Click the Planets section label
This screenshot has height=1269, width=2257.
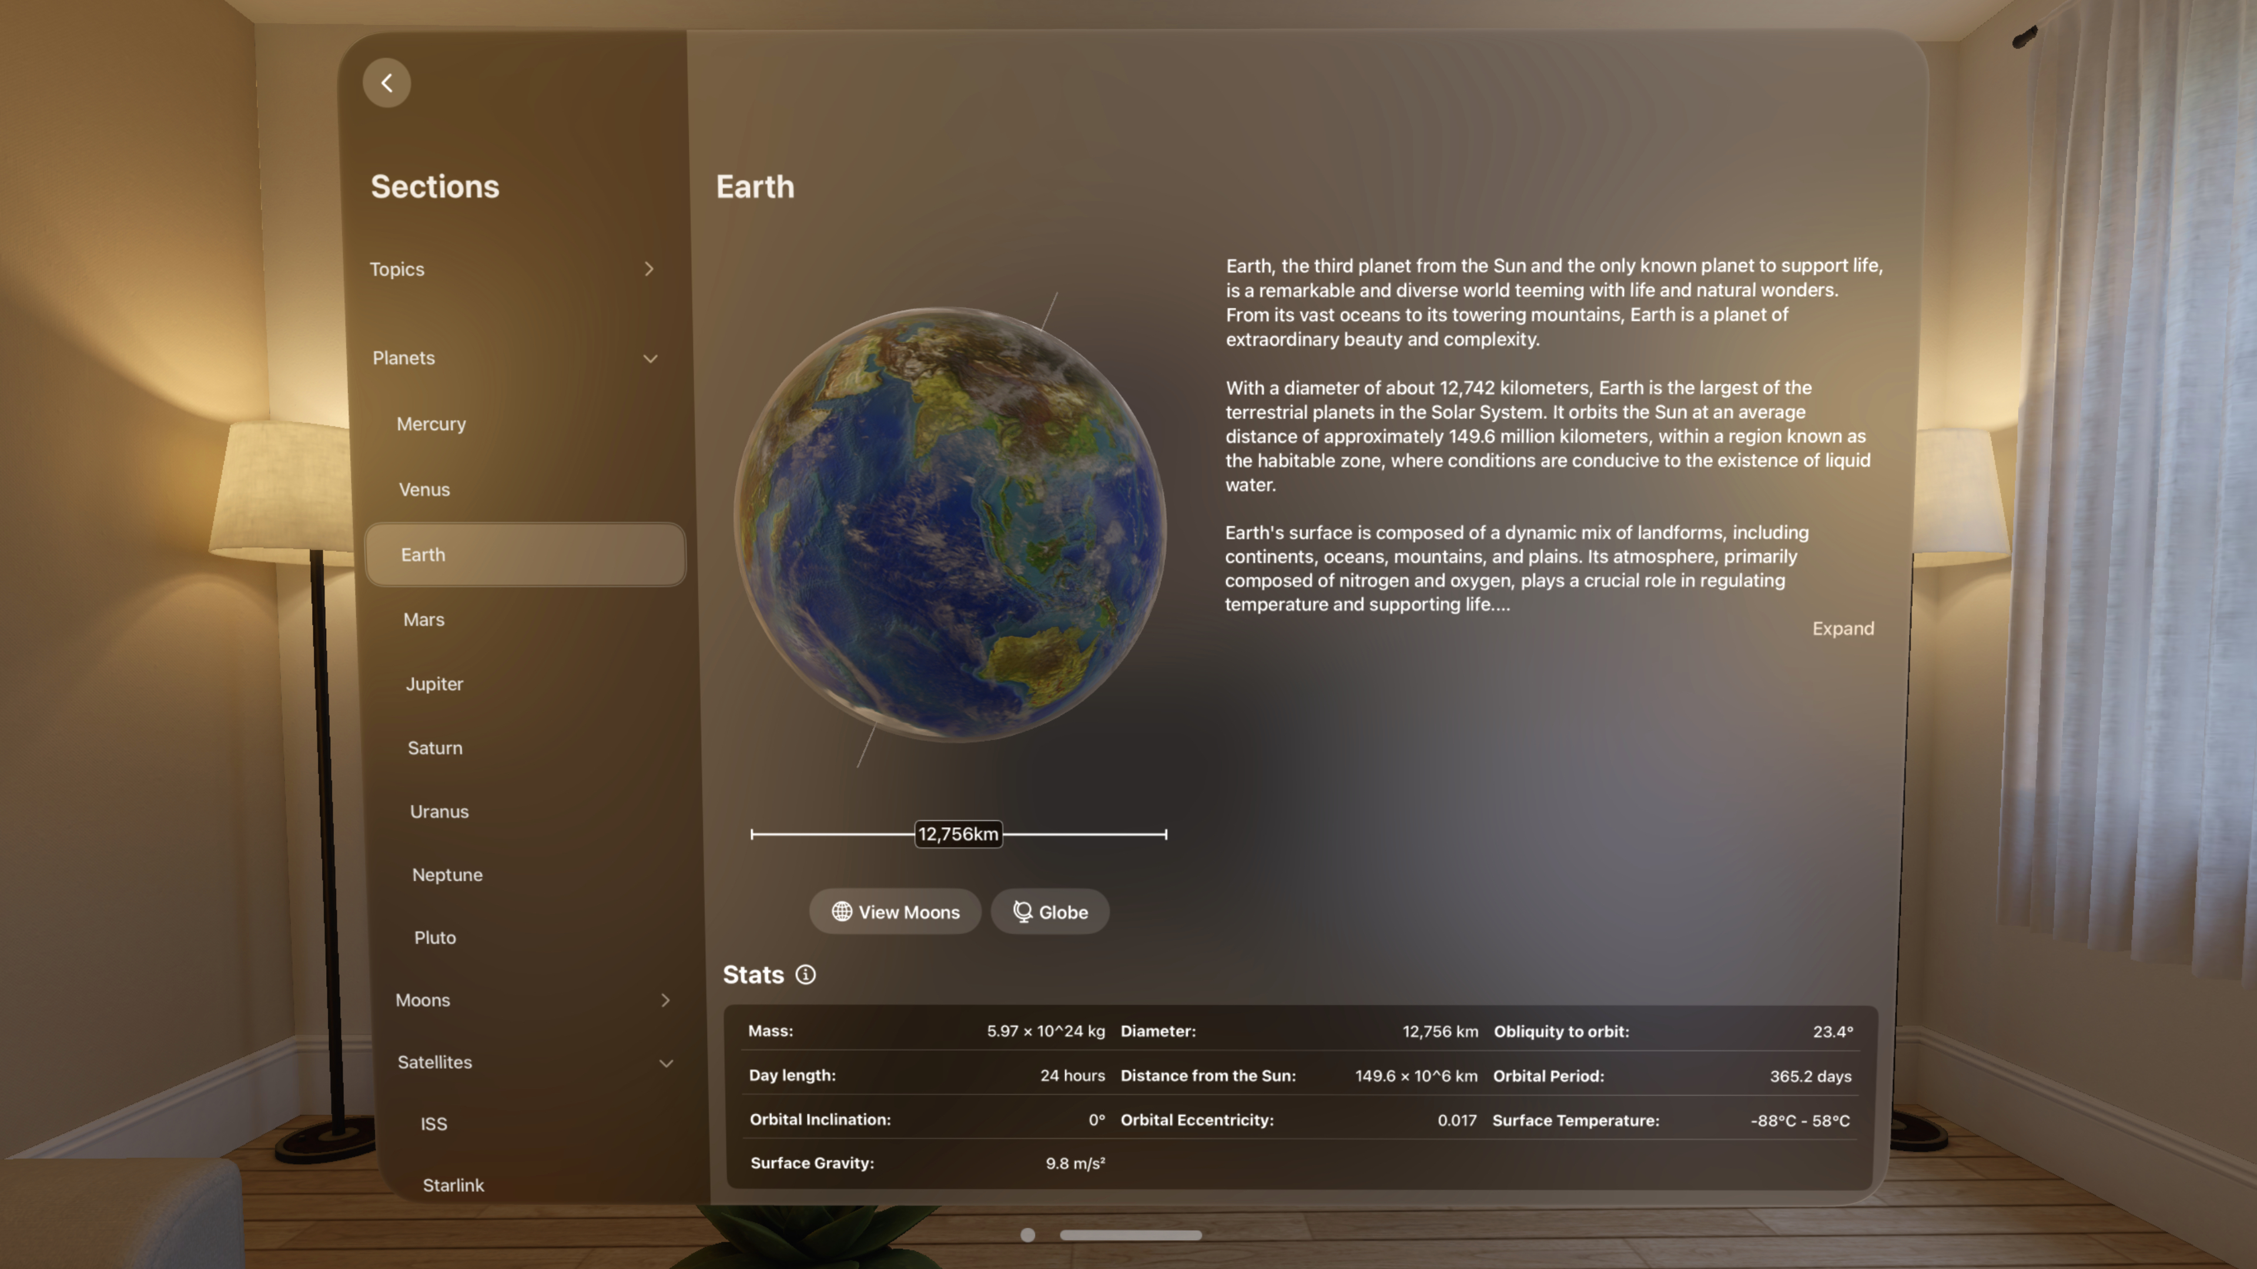[403, 358]
